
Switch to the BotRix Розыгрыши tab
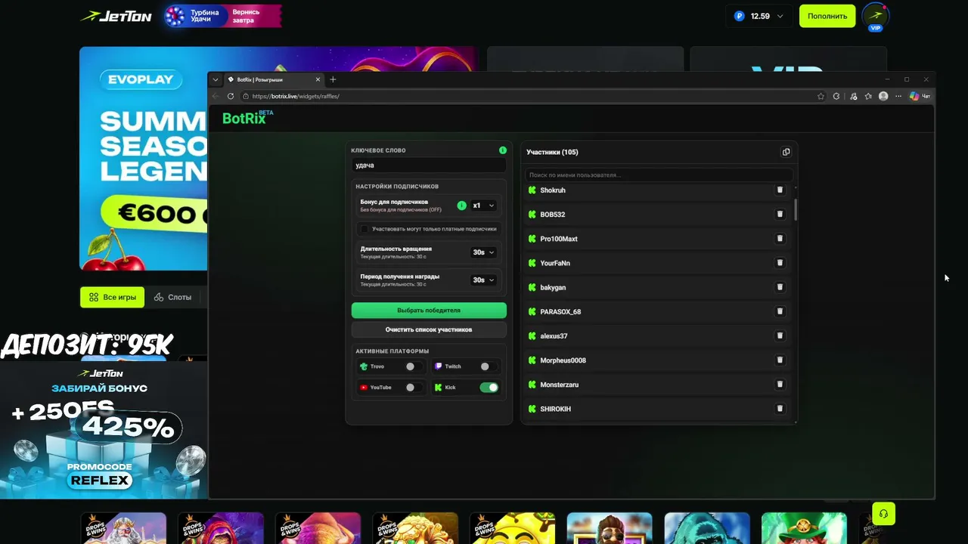click(x=273, y=79)
